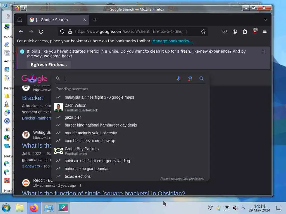
Task: Expand hidden tray icons arrow
Action: pyautogui.click(x=243, y=208)
